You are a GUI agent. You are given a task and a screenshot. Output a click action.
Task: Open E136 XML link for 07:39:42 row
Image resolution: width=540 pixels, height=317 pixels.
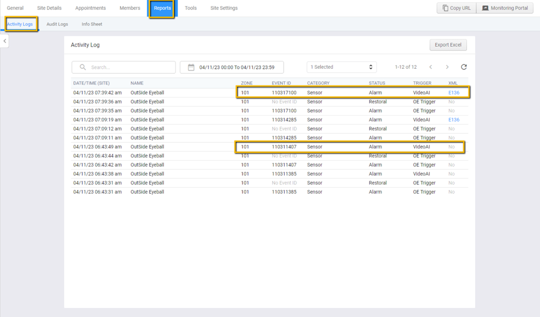[x=454, y=92]
